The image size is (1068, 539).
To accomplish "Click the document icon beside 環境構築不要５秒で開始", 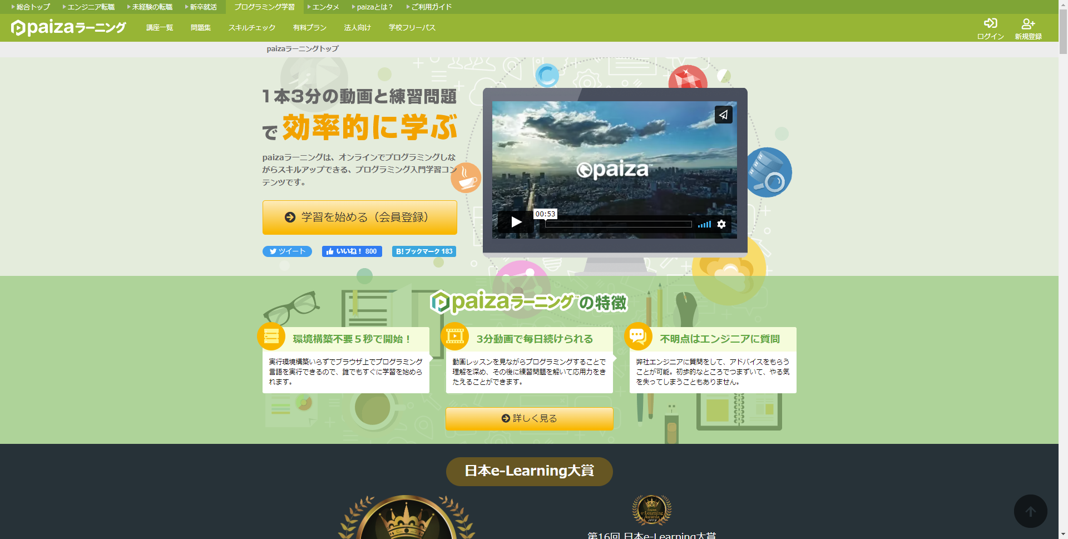I will (271, 336).
